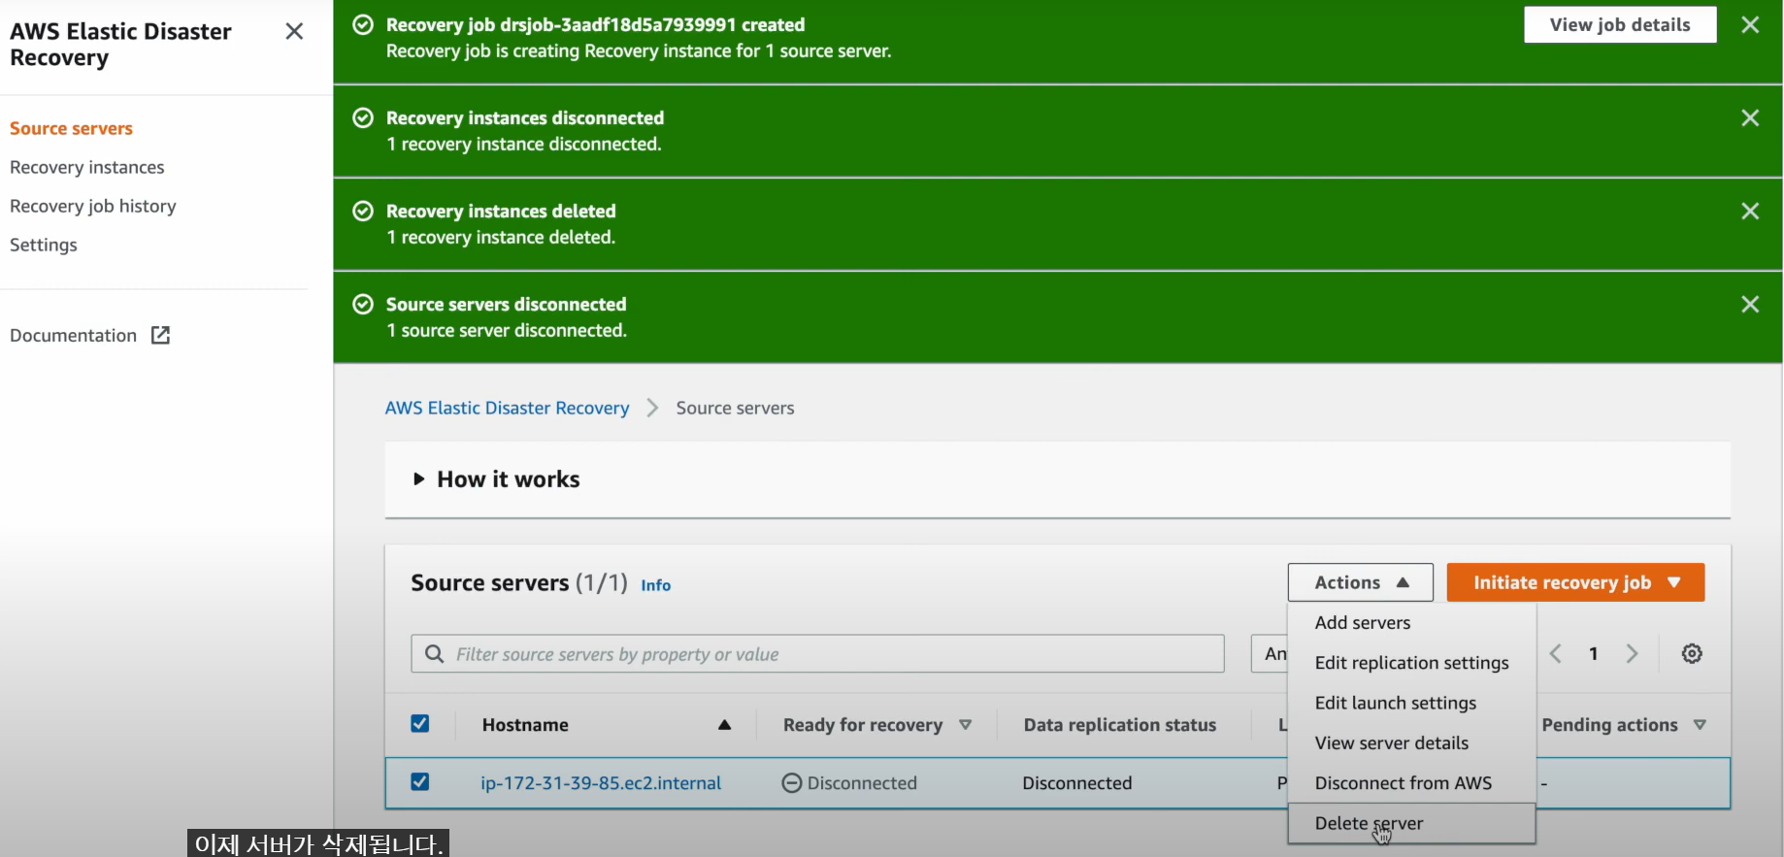Open the ip-172-31-39-85.ec2.internal hostname link
1784x857 pixels.
click(601, 783)
